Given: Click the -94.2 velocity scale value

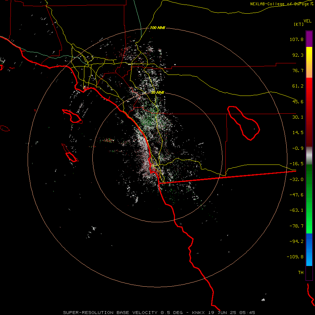Looking at the screenshot, I should click(x=296, y=241).
